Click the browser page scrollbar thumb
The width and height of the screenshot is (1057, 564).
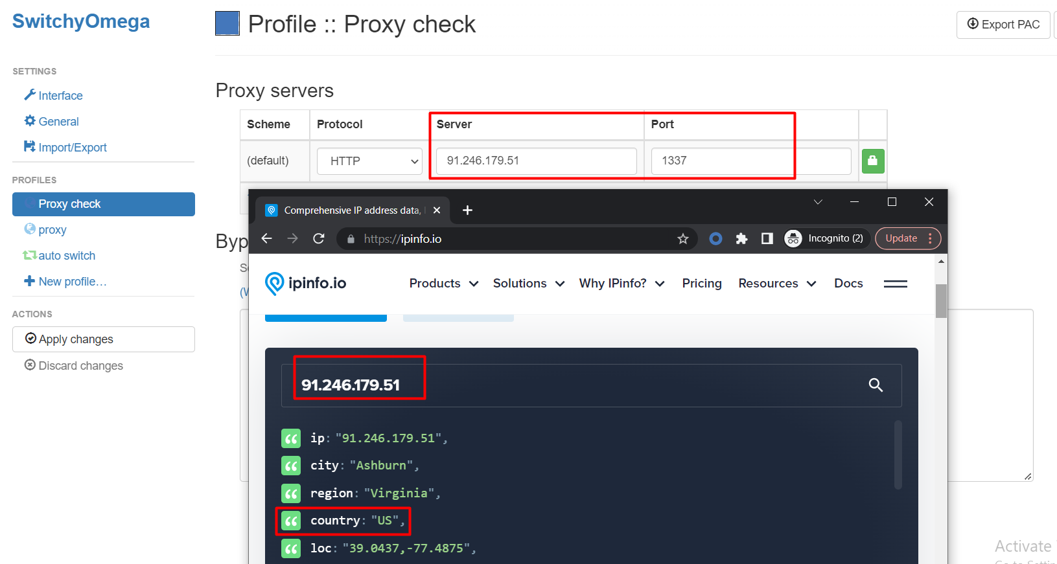point(941,301)
